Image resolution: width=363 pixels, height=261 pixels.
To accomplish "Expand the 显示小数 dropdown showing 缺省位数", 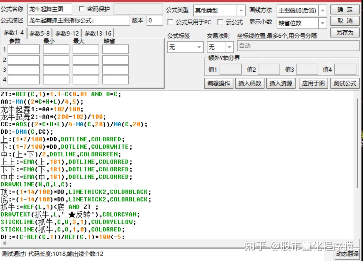I will [x=302, y=23].
